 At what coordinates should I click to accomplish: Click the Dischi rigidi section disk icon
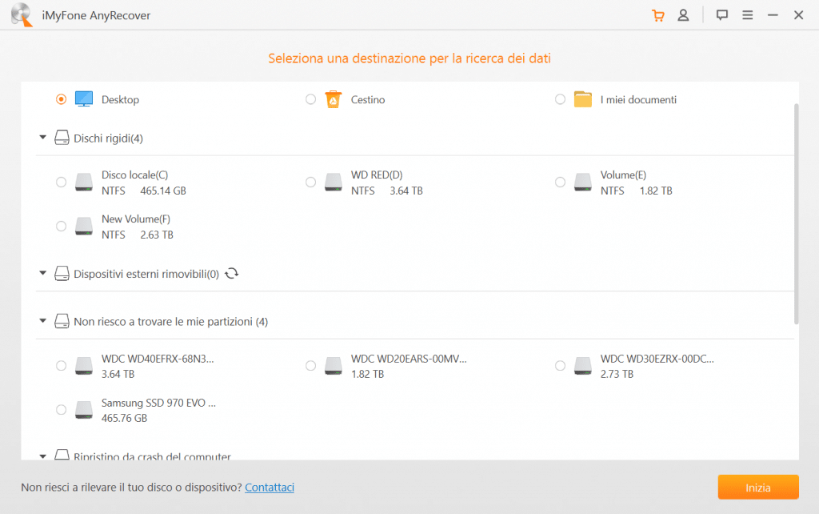62,138
